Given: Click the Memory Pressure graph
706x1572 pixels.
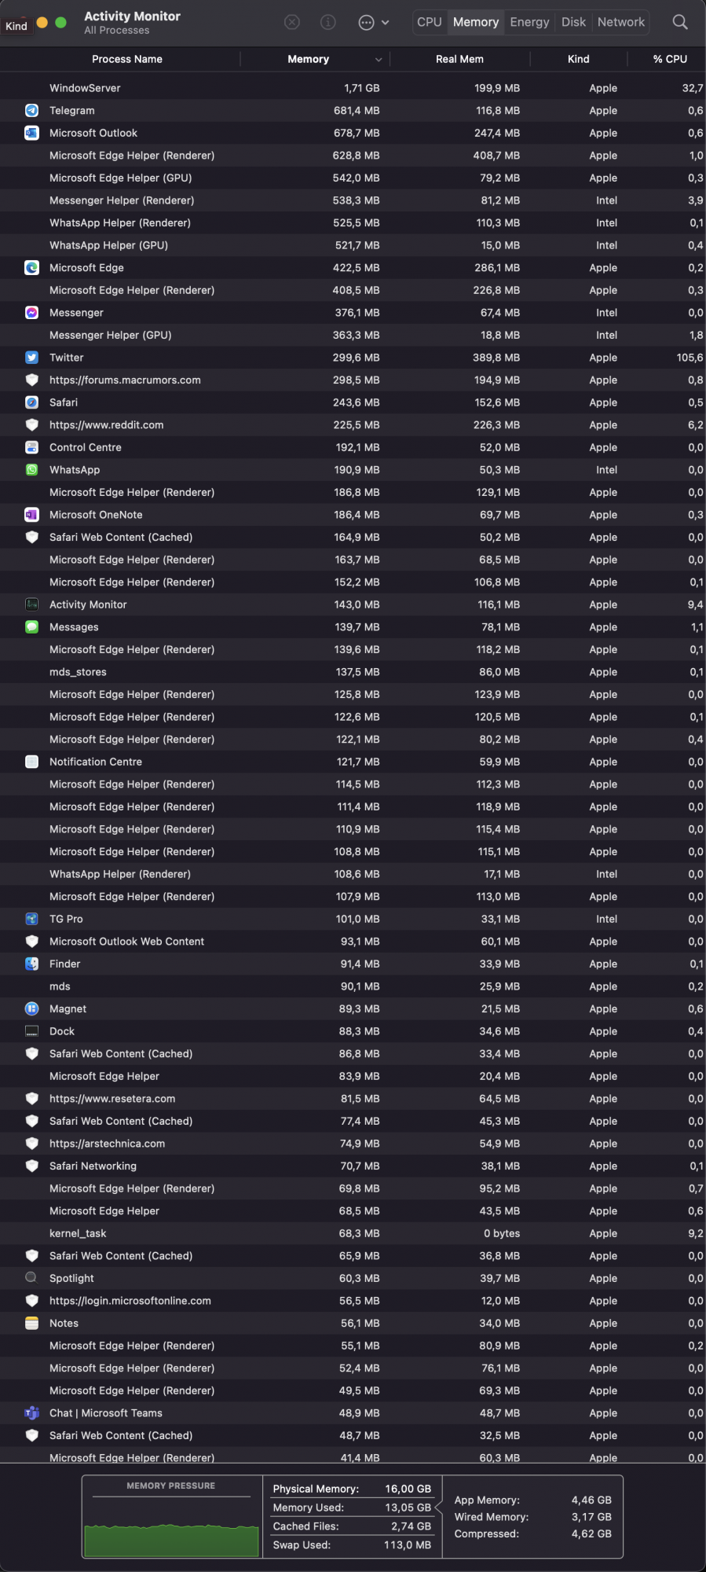Looking at the screenshot, I should pos(171,1526).
